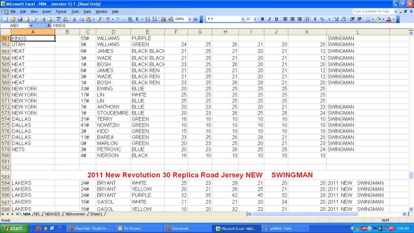The image size is (414, 233).
Task: Apply Currency style with the dollar icon
Action: click(x=315, y=19)
